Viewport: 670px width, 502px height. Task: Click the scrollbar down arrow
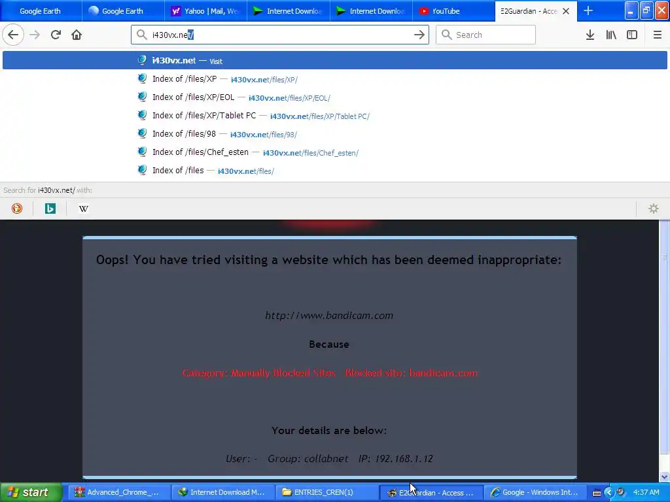pos(664,477)
